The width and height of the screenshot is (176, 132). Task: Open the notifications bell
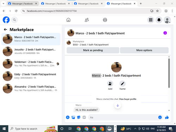[159, 20]
